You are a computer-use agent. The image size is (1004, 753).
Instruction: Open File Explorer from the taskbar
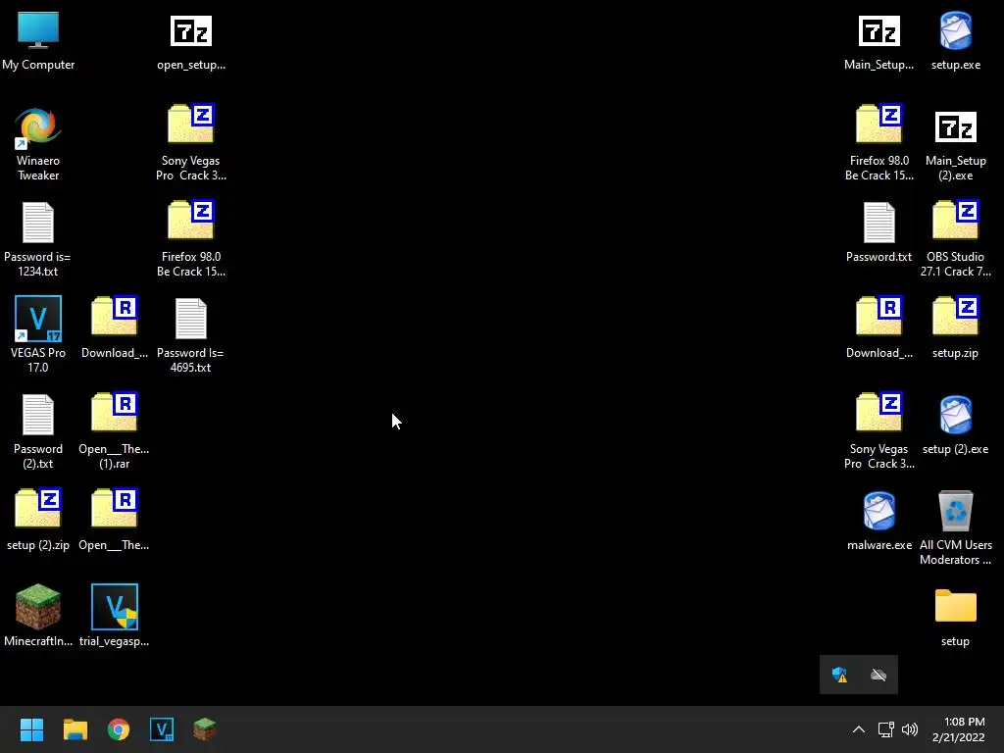pyautogui.click(x=75, y=729)
